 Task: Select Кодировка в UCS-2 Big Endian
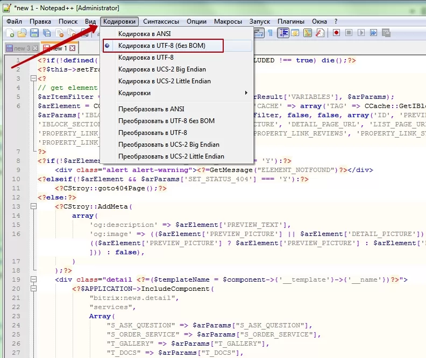click(x=177, y=69)
